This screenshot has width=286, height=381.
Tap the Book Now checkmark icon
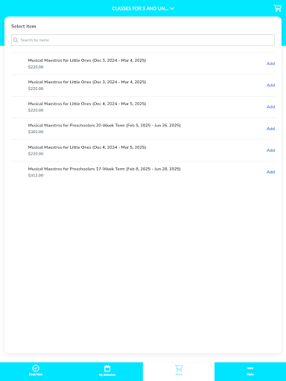pyautogui.click(x=36, y=368)
